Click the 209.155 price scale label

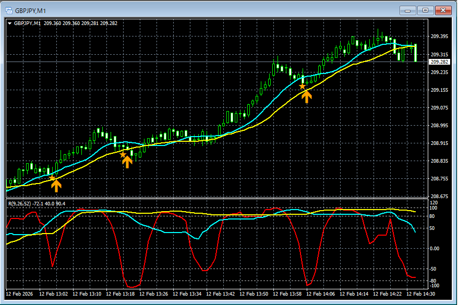(439, 90)
